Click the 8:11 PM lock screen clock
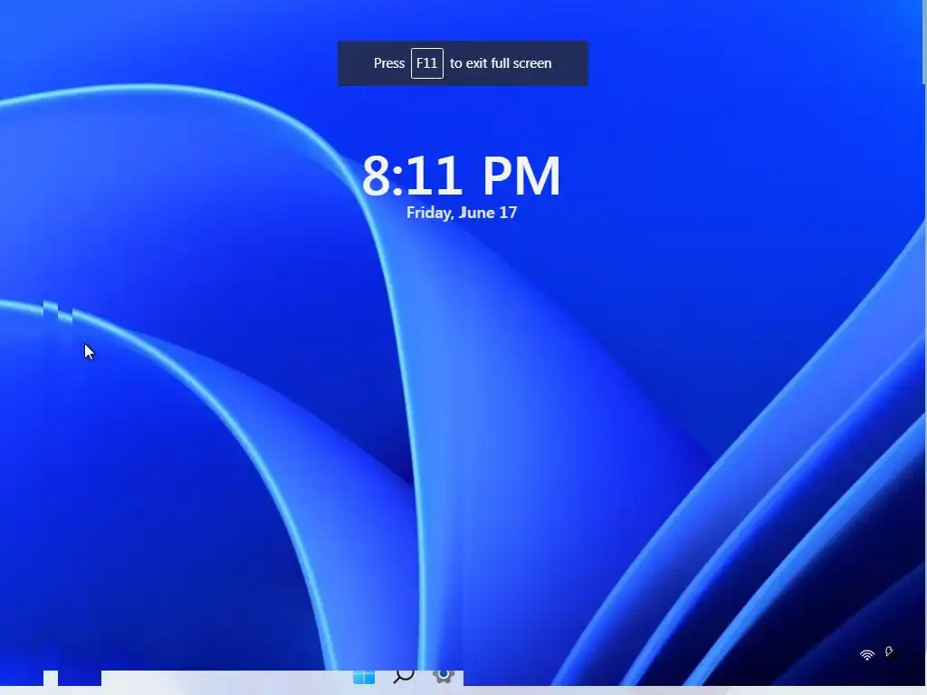The image size is (927, 695). 461,176
